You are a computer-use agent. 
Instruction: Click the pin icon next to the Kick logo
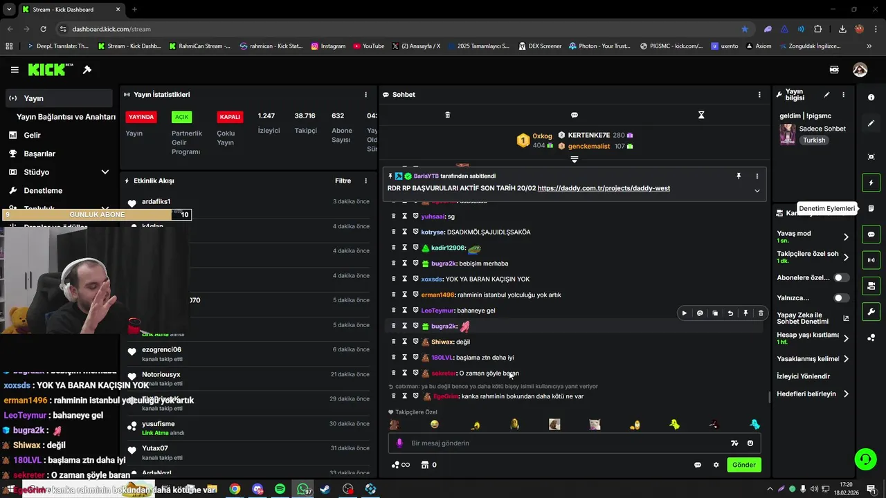tap(87, 70)
